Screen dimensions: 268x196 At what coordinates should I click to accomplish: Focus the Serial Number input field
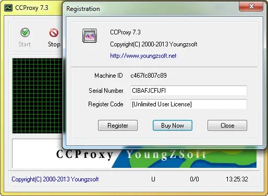(x=189, y=91)
